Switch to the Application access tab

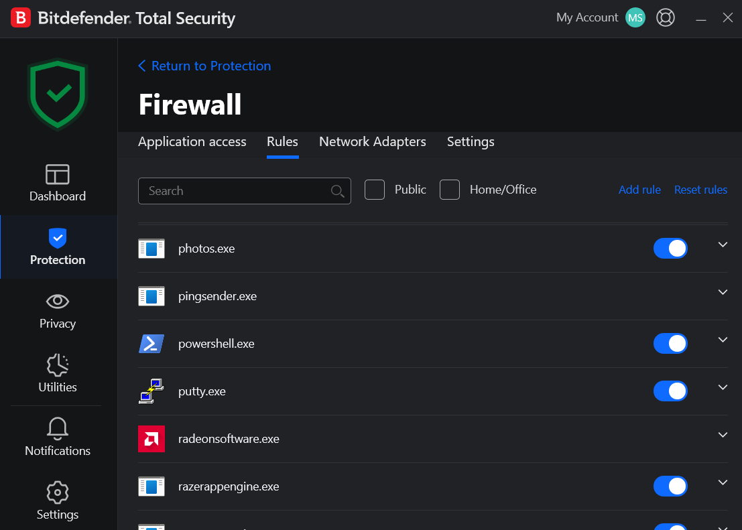(x=192, y=141)
